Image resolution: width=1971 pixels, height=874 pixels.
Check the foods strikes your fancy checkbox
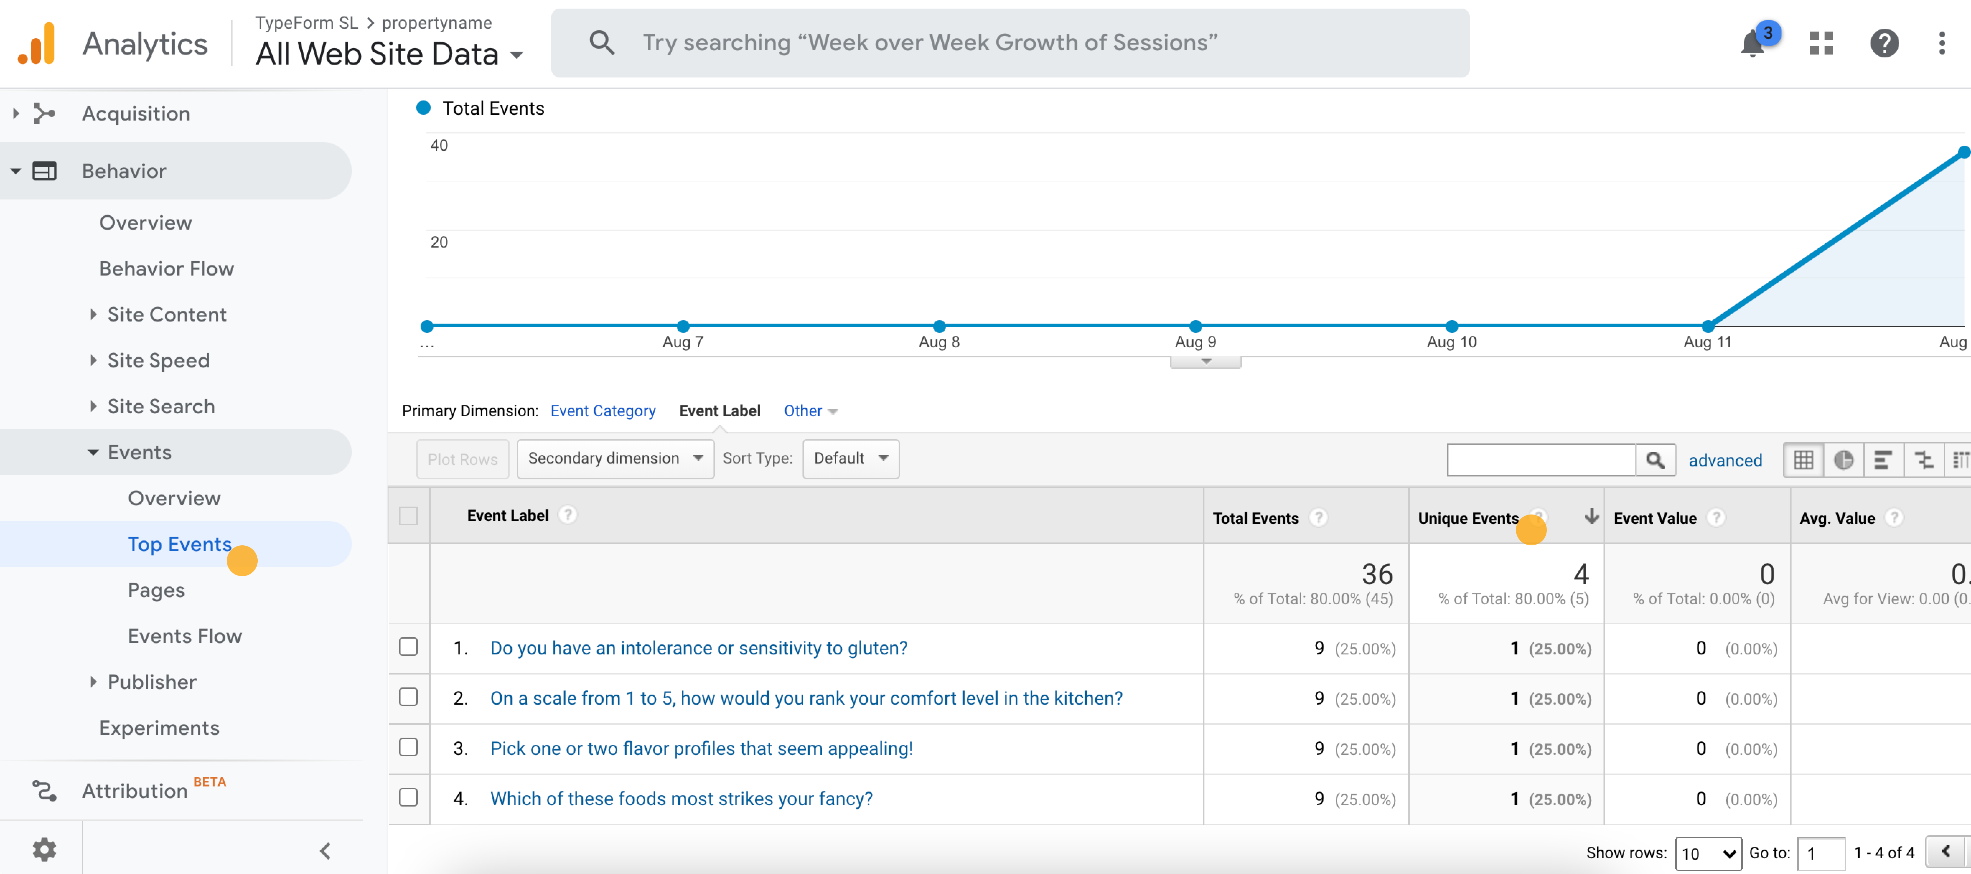coord(408,798)
